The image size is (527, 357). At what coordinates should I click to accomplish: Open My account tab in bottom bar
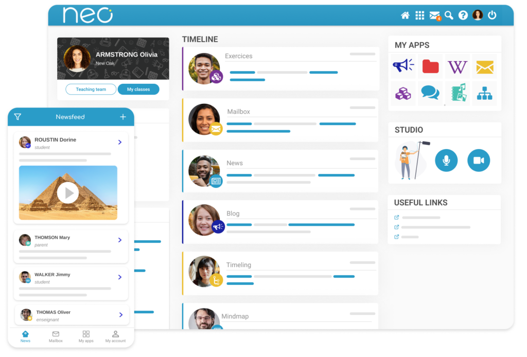(115, 336)
